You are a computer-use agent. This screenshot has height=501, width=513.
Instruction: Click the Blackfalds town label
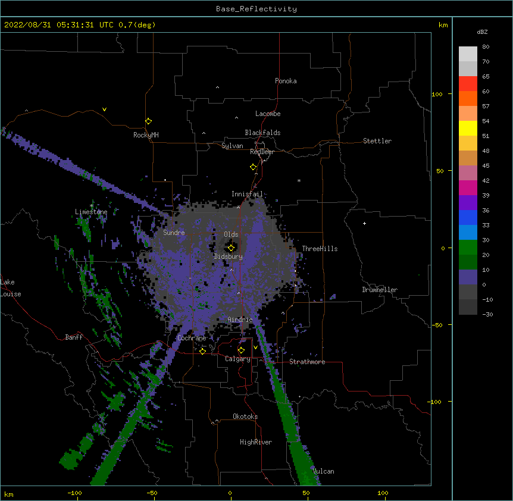pyautogui.click(x=262, y=133)
